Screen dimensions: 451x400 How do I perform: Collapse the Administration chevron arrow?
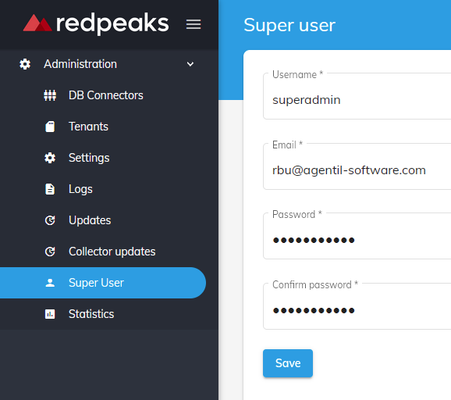(190, 64)
